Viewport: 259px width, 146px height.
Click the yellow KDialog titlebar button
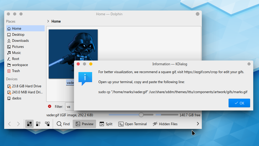91,64
